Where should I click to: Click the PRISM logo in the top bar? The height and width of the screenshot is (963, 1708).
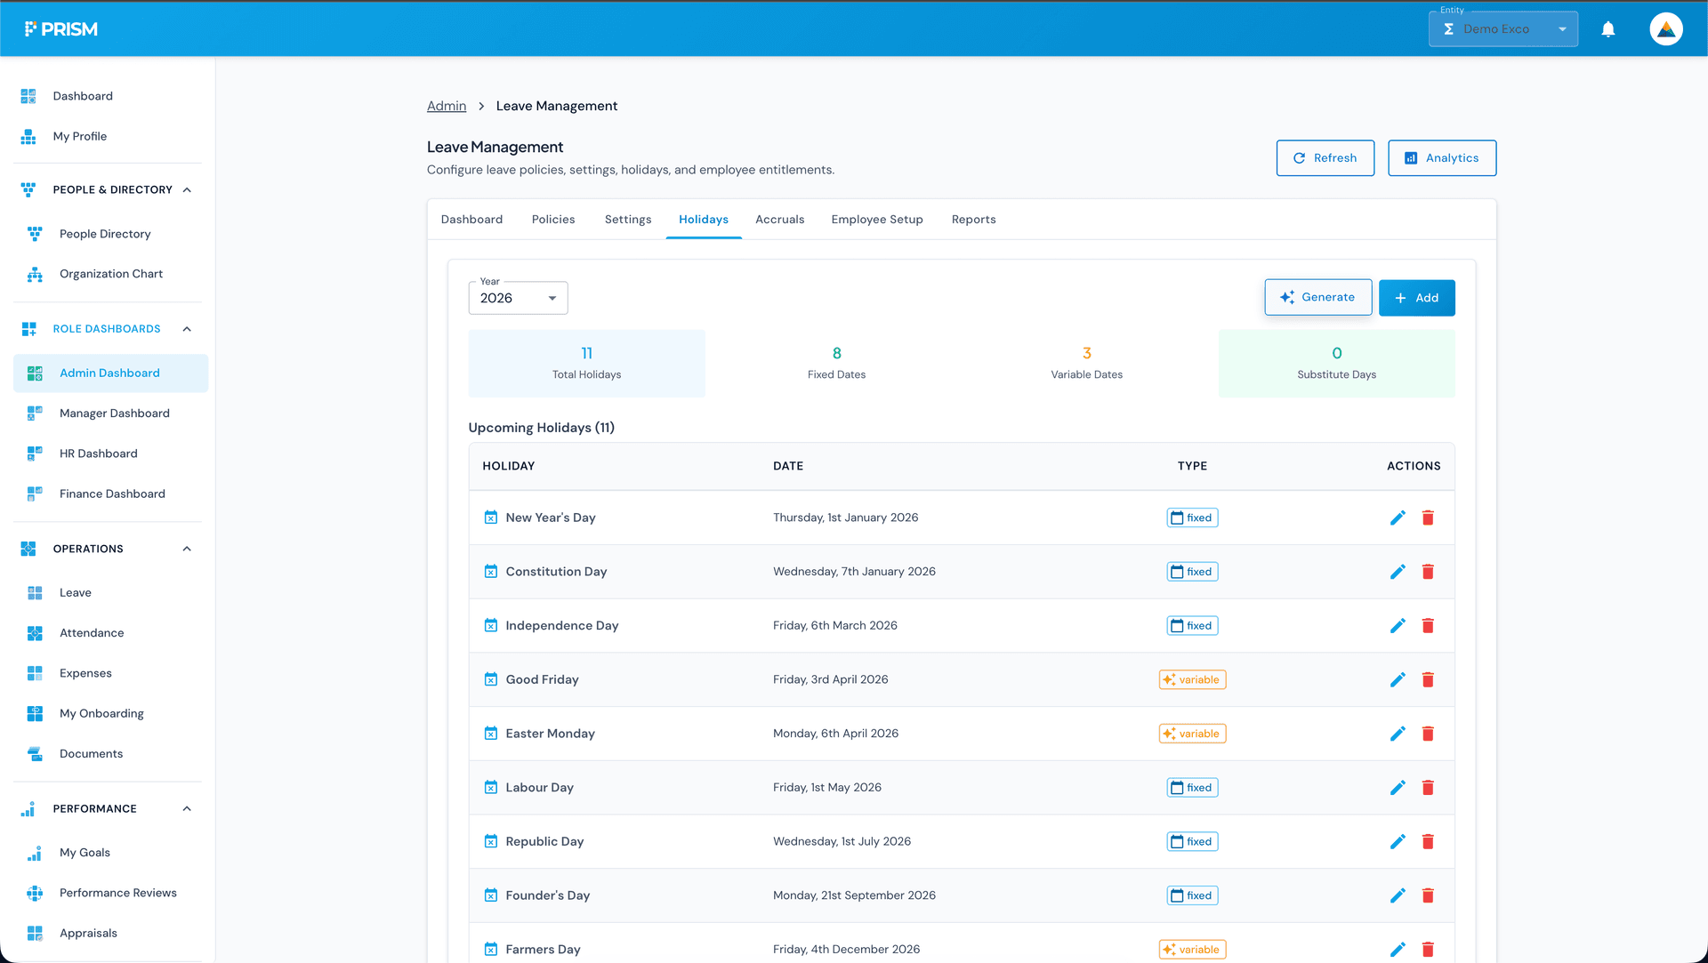[61, 28]
